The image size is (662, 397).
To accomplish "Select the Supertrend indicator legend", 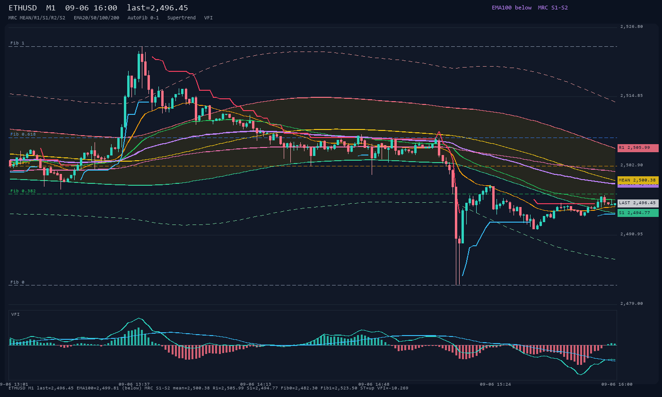I will [182, 17].
